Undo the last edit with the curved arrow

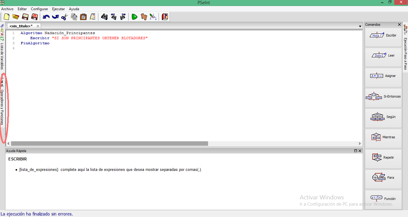(x=46, y=17)
